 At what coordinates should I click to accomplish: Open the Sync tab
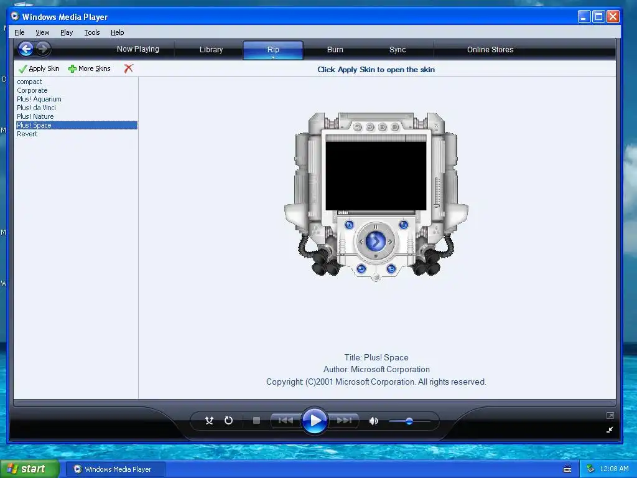click(398, 50)
